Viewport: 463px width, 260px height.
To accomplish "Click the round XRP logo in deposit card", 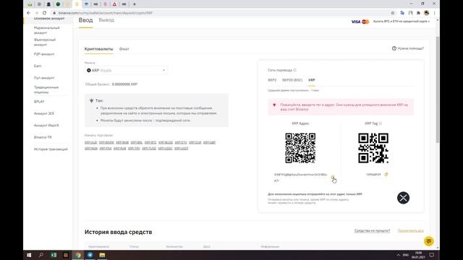I will 404,198.
